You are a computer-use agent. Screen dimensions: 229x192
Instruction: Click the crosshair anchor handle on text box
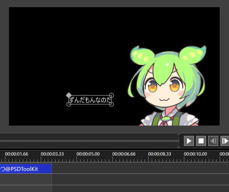click(69, 95)
